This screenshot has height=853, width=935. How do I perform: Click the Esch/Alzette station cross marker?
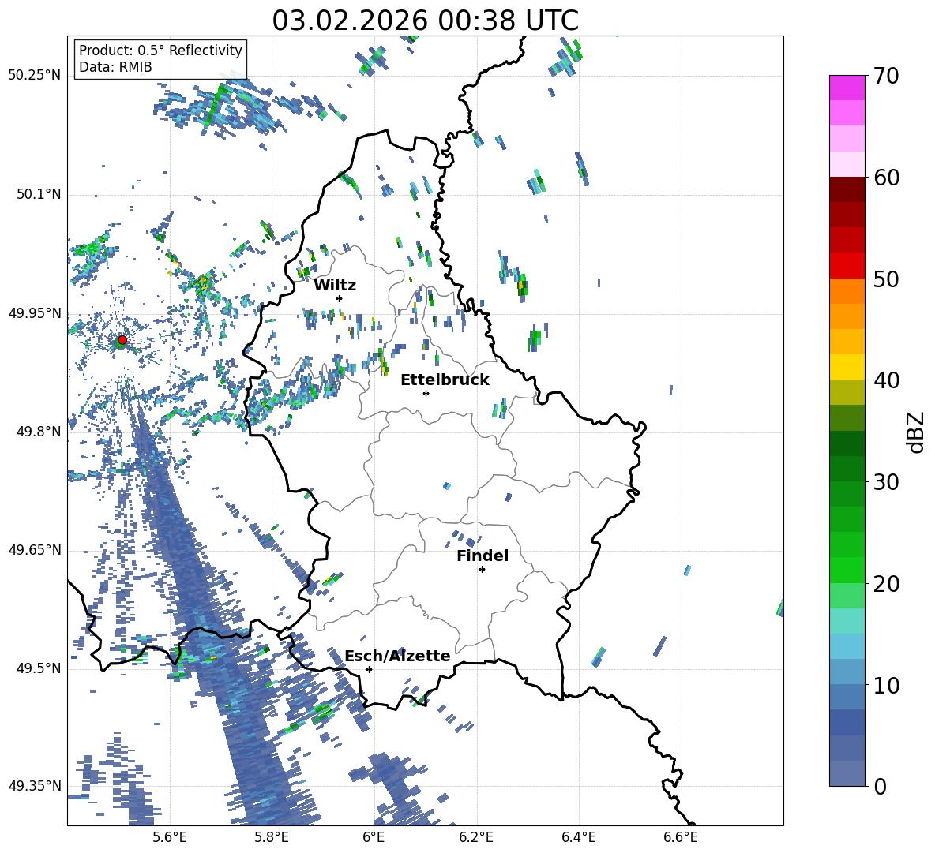pos(369,669)
